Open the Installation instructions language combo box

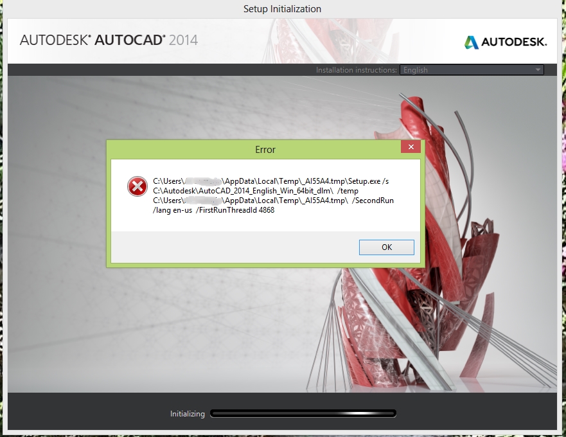(471, 70)
